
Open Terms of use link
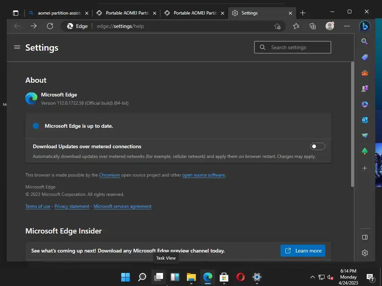(38, 206)
